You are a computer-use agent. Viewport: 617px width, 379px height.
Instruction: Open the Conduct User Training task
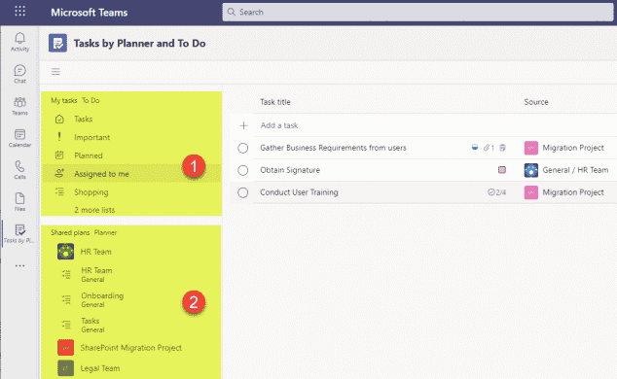pyautogui.click(x=299, y=192)
